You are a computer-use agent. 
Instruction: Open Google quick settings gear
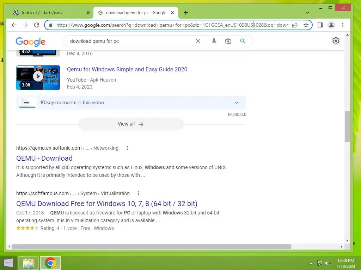336,41
